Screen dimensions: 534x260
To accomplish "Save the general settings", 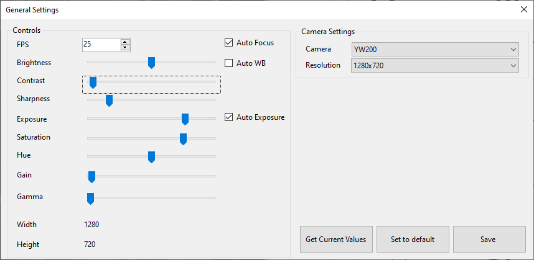I will click(x=488, y=240).
